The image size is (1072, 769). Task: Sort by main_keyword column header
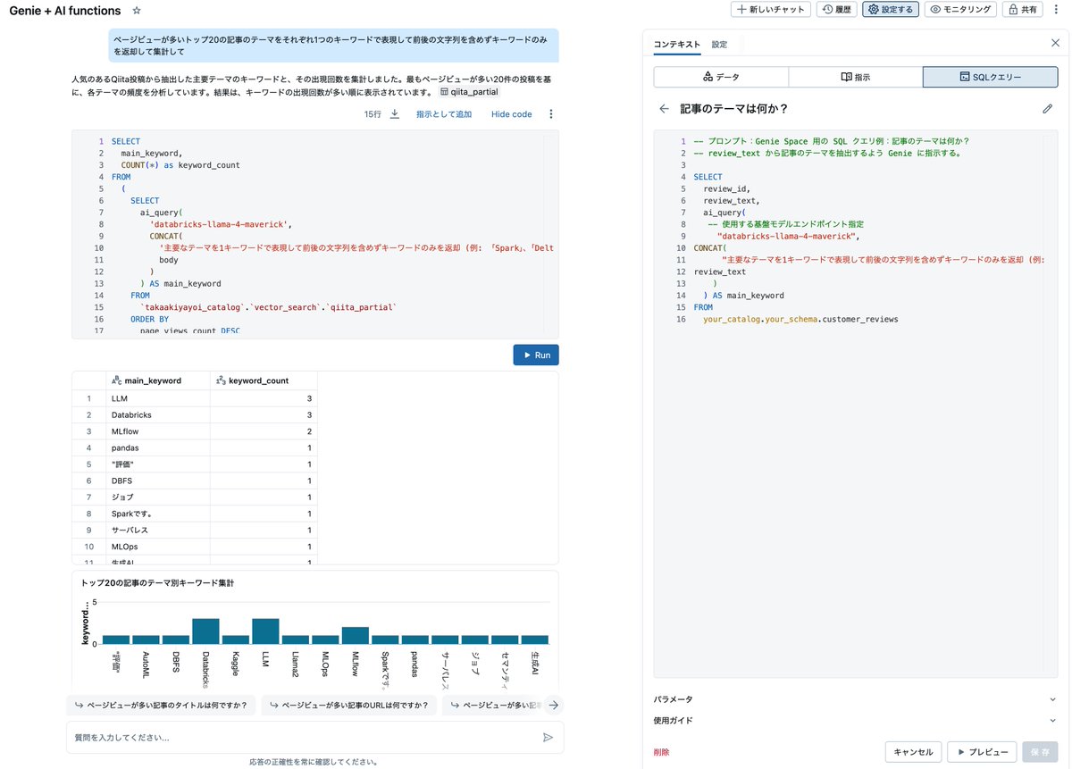pyautogui.click(x=157, y=380)
